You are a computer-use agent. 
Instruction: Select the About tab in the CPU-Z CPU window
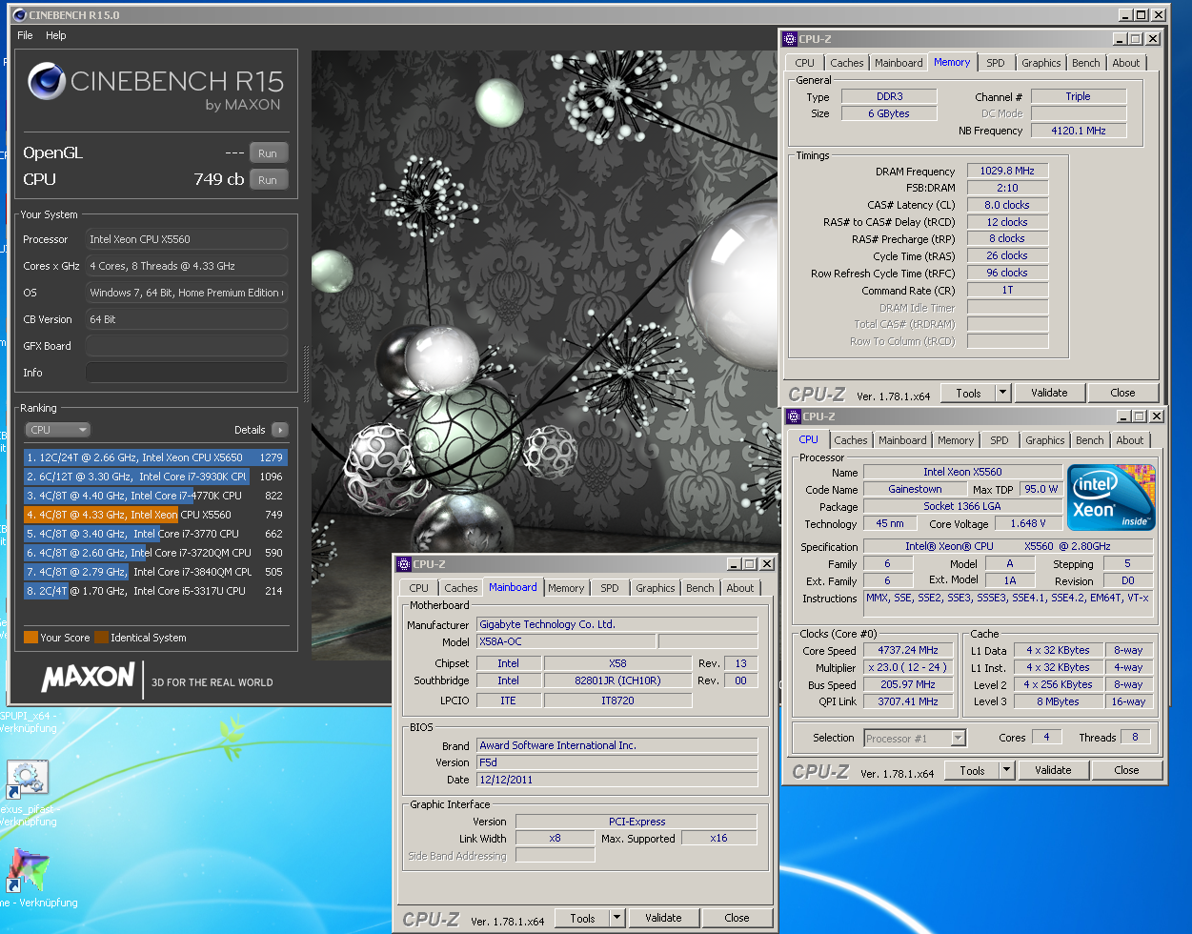(x=1130, y=440)
